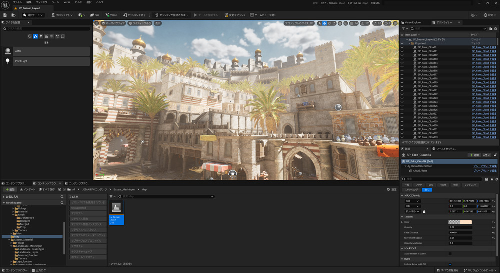This screenshot has height=273, width=500.
Task: Click the push changes button
Action: pyautogui.click(x=235, y=15)
